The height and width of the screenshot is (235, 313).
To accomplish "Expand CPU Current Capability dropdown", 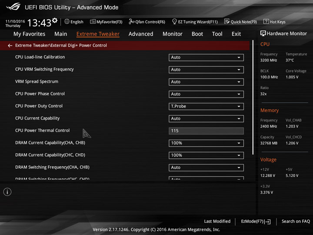I will [x=206, y=119].
